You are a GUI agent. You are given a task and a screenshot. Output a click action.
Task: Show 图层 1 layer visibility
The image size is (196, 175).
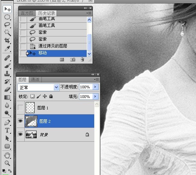pos(21,108)
